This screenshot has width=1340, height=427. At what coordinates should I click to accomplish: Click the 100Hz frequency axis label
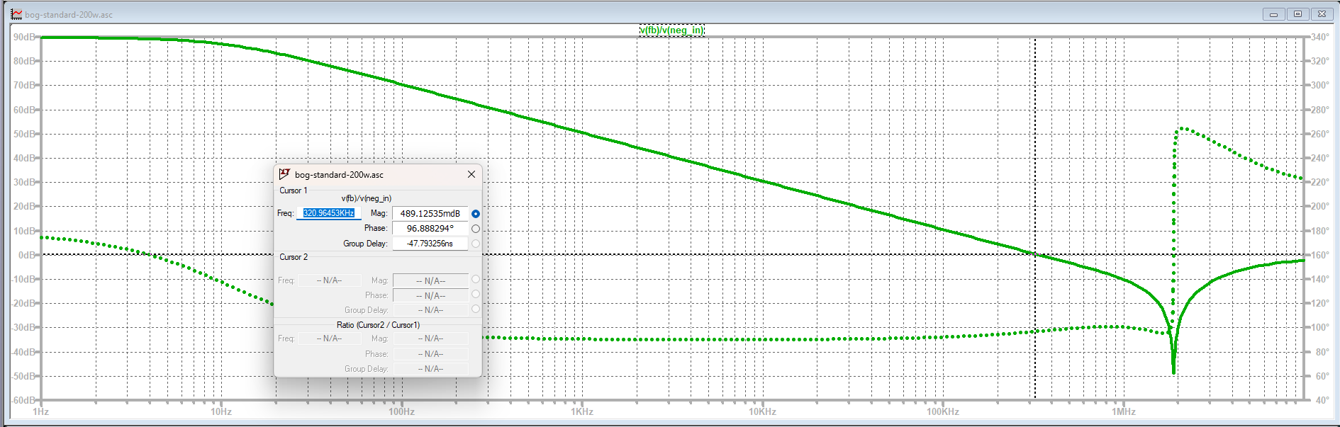401,411
